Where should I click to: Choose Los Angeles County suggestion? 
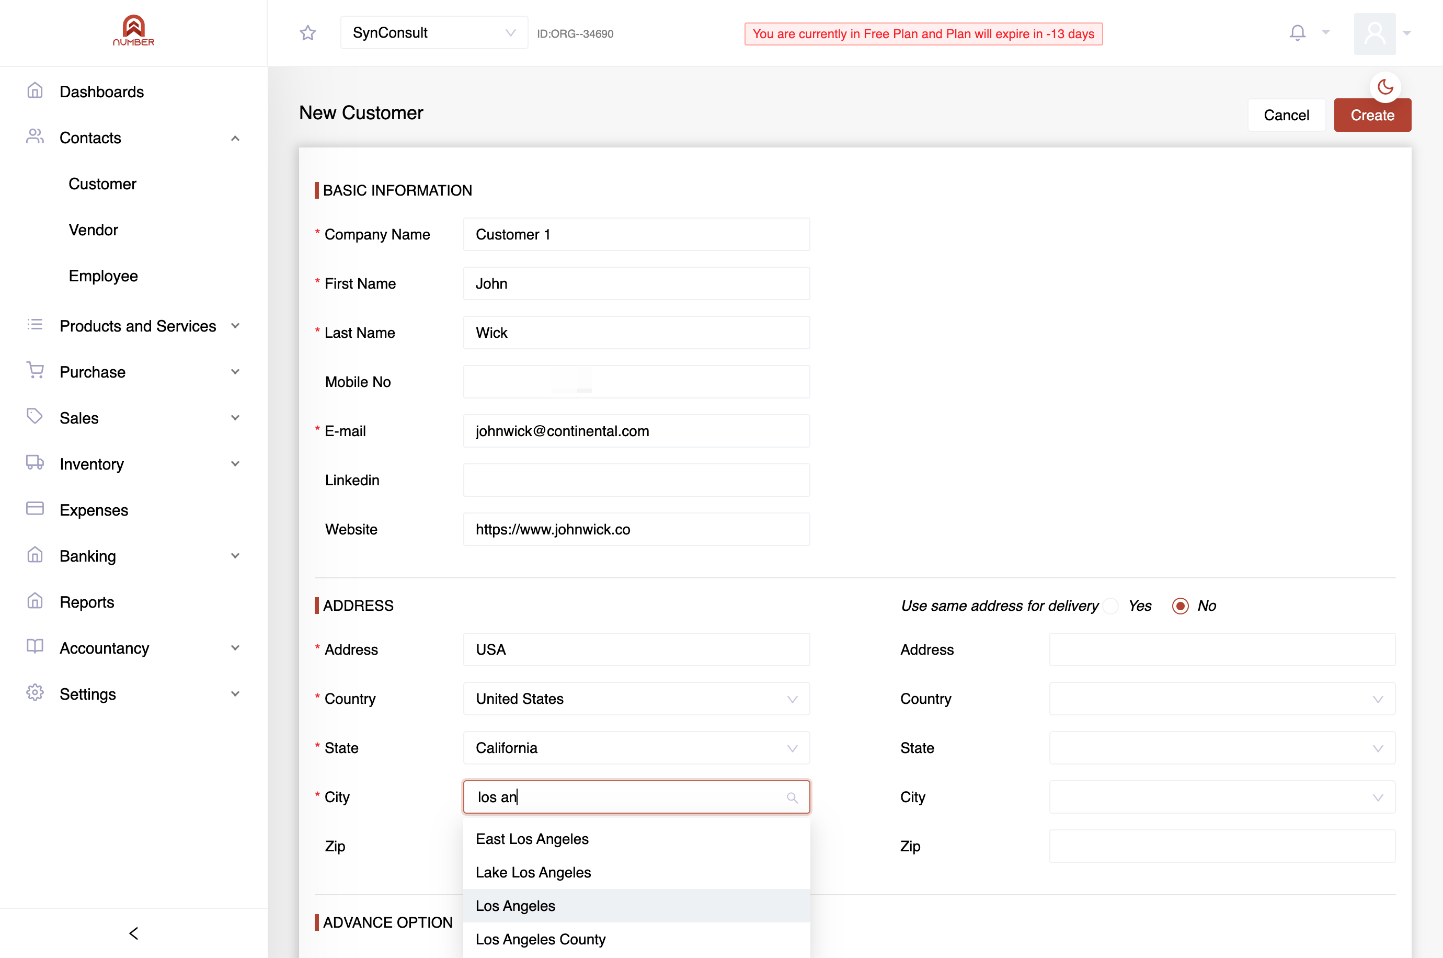pos(636,939)
